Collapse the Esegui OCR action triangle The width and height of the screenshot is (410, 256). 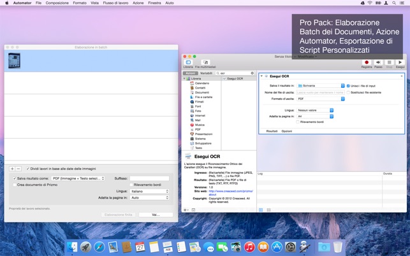tap(261, 76)
